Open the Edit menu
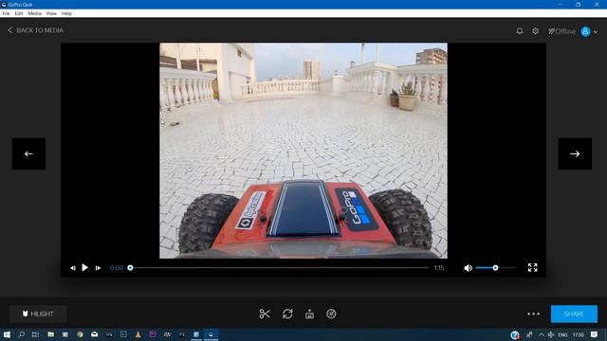This screenshot has height=341, width=607. click(x=19, y=13)
